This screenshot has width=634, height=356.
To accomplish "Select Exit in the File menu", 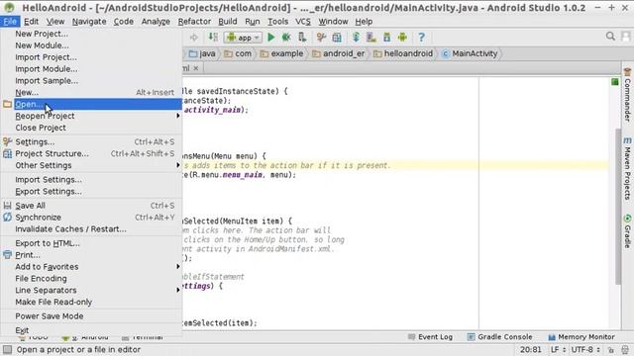I will pyautogui.click(x=91, y=330).
